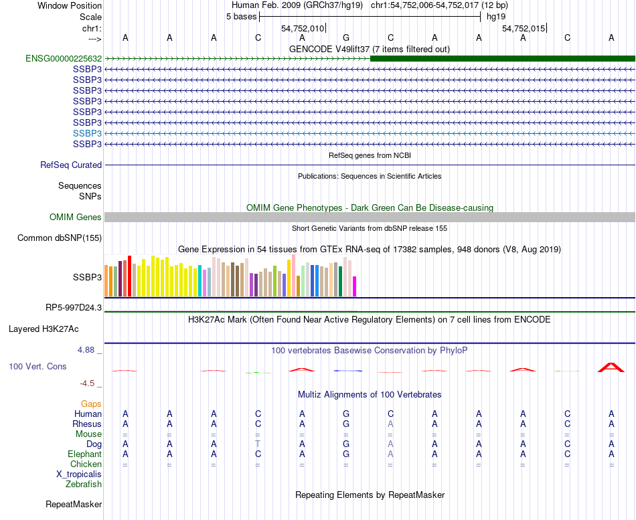The height and width of the screenshot is (520, 636).
Task: Click the tall red GTEx expression bar
Action: pyautogui.click(x=129, y=276)
